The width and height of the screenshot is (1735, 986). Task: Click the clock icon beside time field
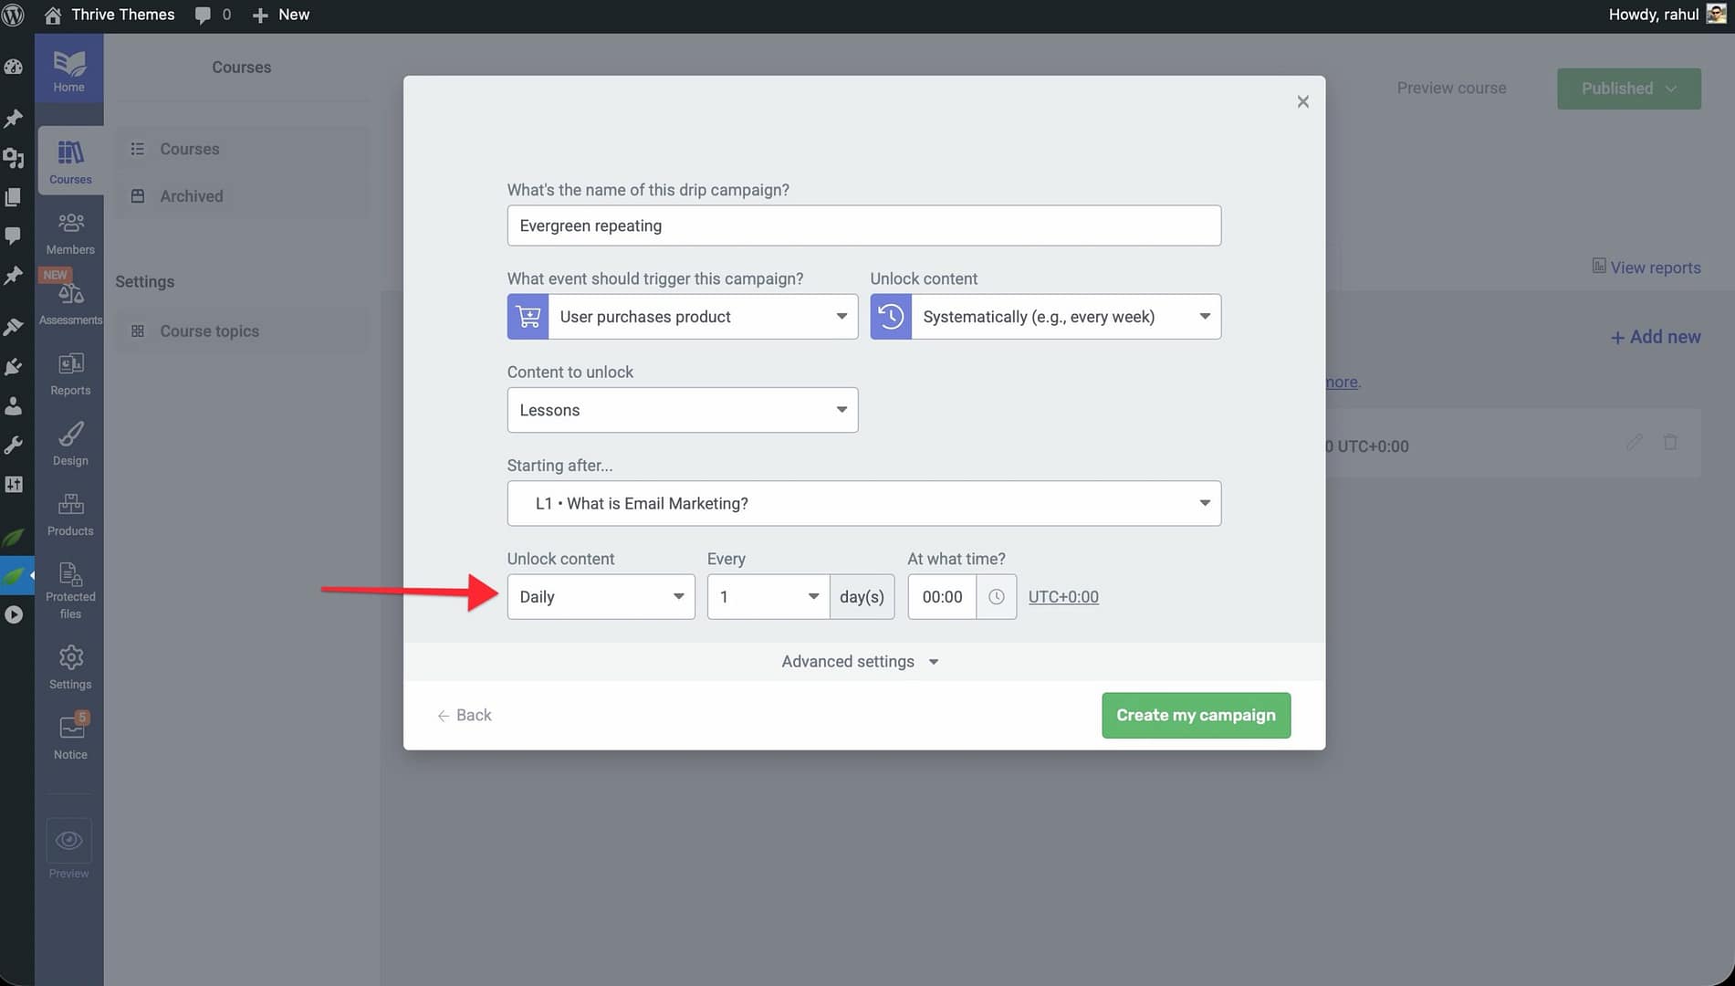tap(996, 596)
